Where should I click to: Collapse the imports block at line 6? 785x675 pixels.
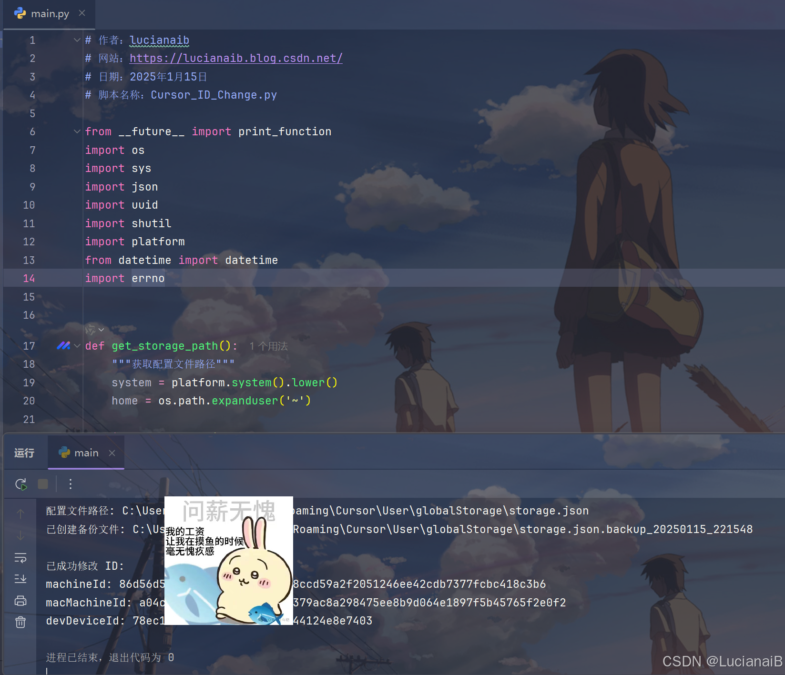[77, 131]
